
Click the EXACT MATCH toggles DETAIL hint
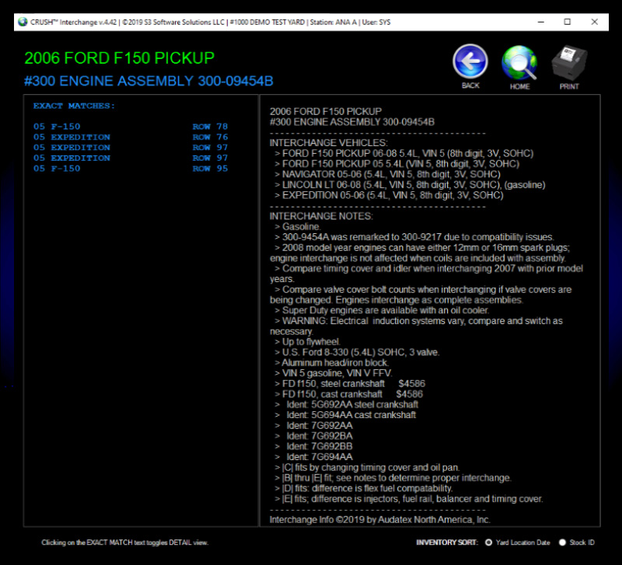(x=125, y=542)
